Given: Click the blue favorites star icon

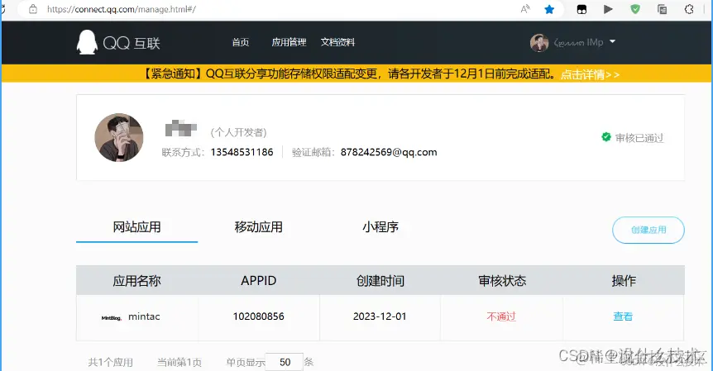Looking at the screenshot, I should point(549,9).
